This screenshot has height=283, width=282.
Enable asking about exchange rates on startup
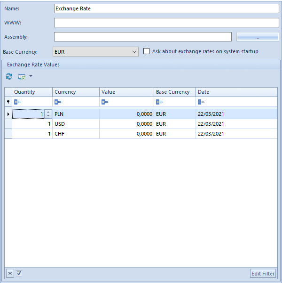(x=146, y=51)
